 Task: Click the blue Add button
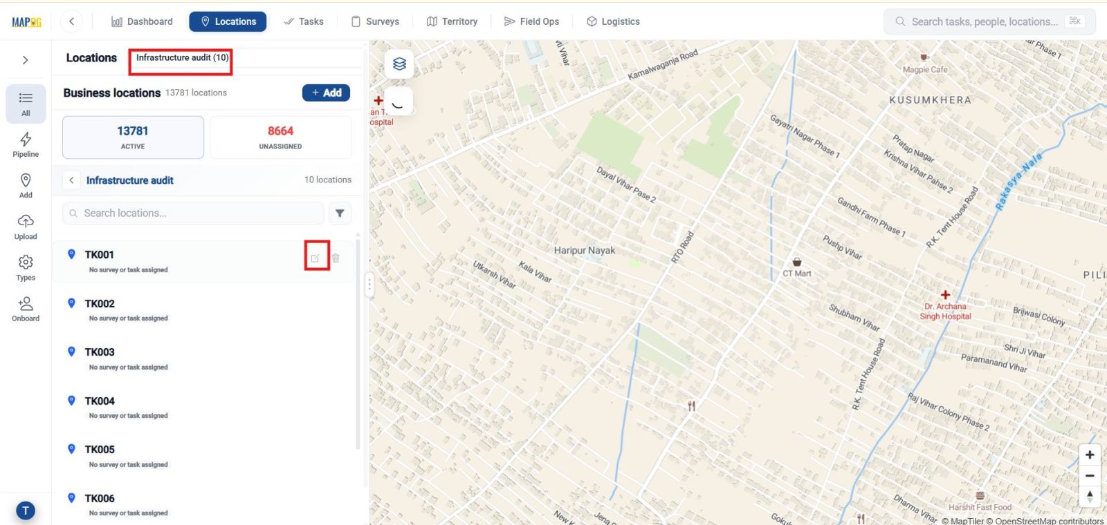point(326,93)
